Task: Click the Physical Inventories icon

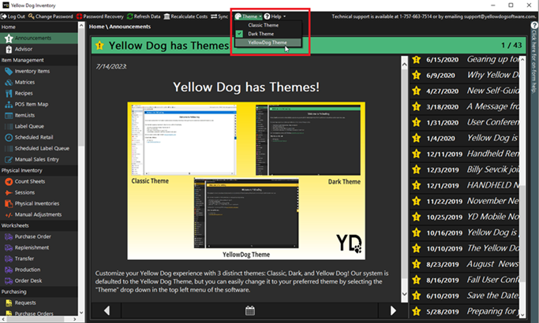Action: (9, 203)
